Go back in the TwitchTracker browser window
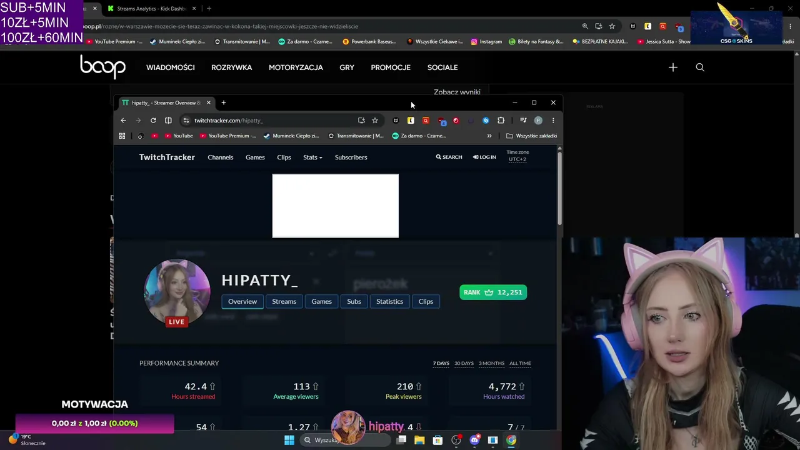 (123, 121)
